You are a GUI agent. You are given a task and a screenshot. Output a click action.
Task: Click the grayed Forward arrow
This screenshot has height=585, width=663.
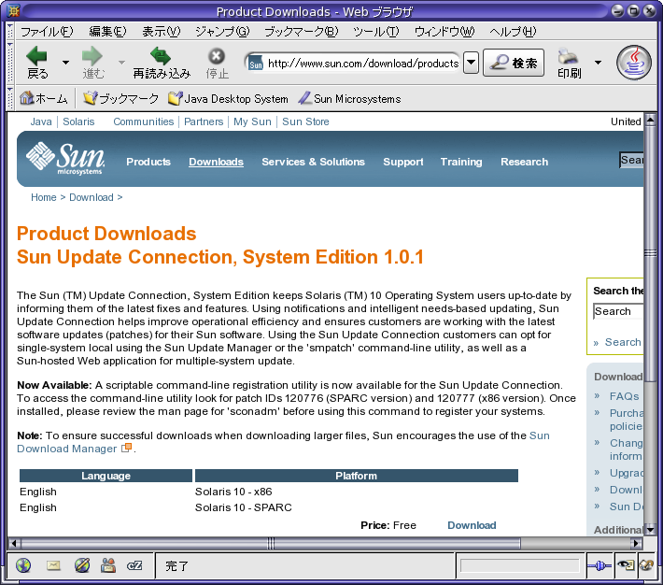pos(92,56)
